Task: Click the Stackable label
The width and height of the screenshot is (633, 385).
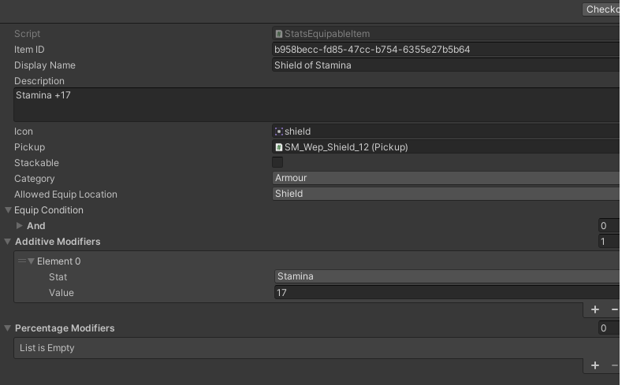Action: pos(37,163)
